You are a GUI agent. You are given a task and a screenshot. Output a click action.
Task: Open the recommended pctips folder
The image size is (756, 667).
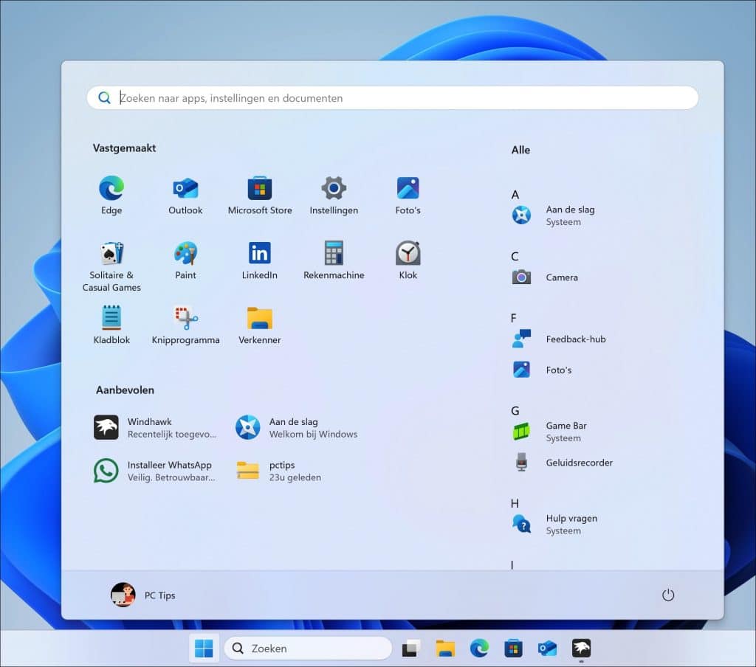click(281, 471)
